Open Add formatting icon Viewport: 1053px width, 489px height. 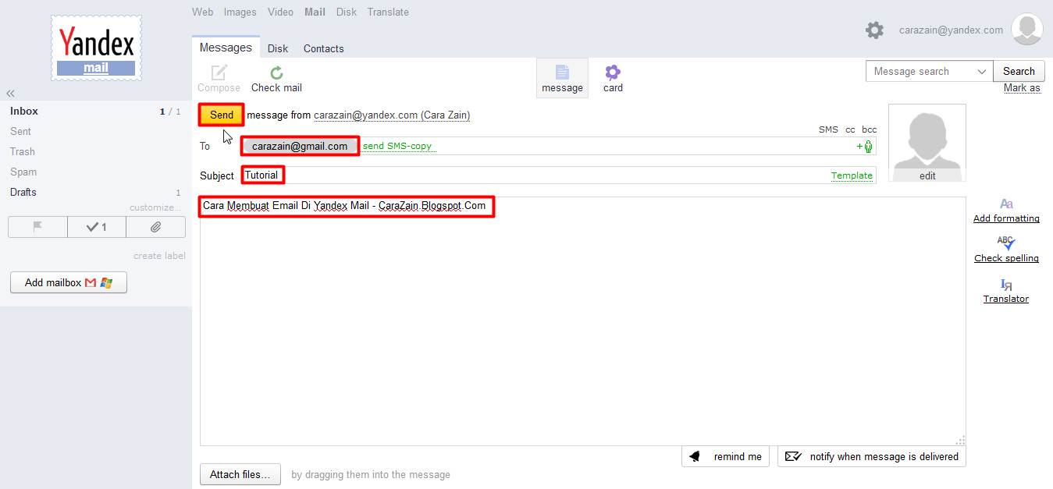tap(1006, 204)
